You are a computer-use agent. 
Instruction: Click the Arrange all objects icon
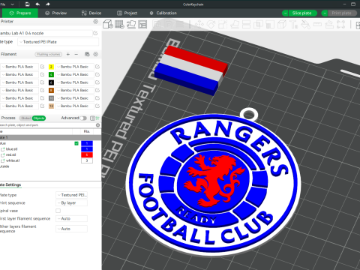[142, 25]
